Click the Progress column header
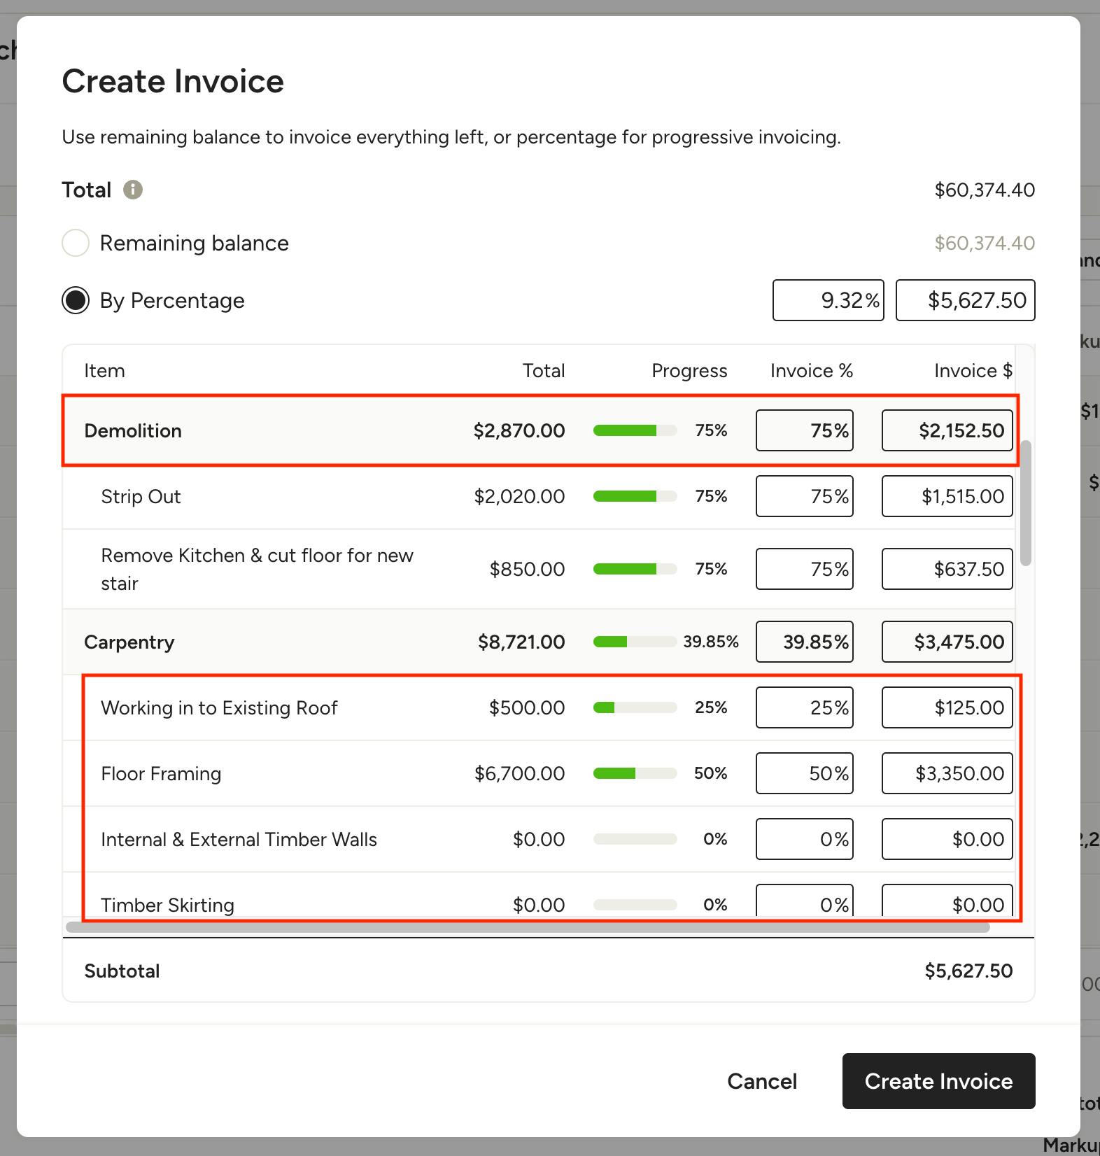 click(689, 370)
